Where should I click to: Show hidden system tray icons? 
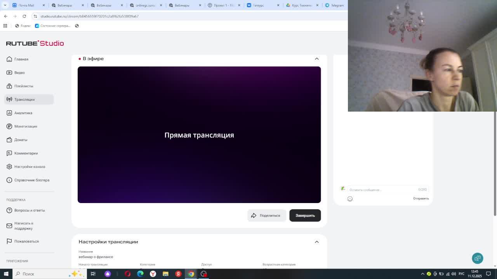422,274
